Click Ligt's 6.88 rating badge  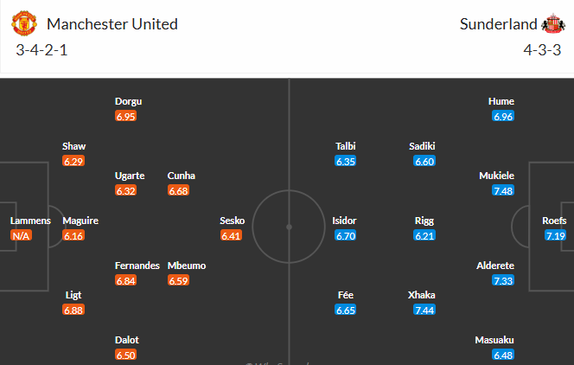pos(73,310)
